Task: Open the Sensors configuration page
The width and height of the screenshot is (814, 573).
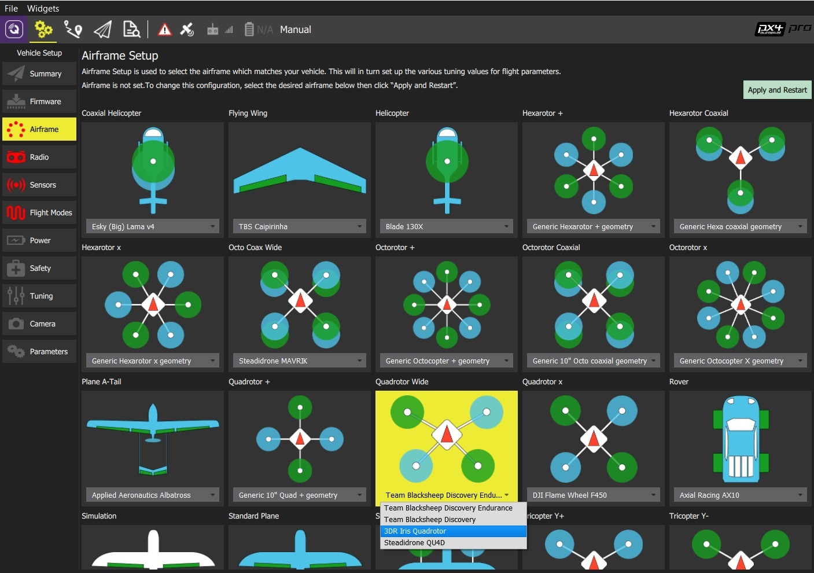Action: pyautogui.click(x=39, y=184)
